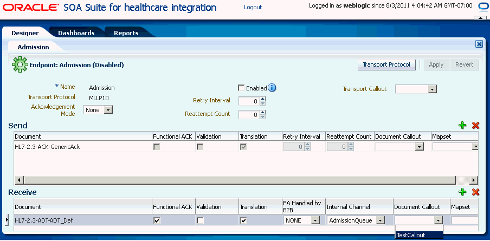Click the Oracle ring icon at top right

(482, 6)
